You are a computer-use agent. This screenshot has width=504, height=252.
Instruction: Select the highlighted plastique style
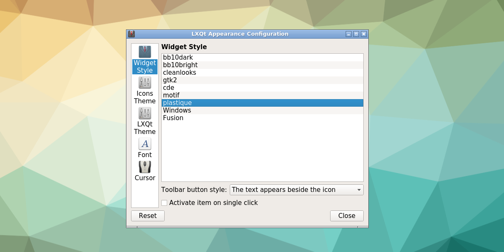tap(262, 103)
